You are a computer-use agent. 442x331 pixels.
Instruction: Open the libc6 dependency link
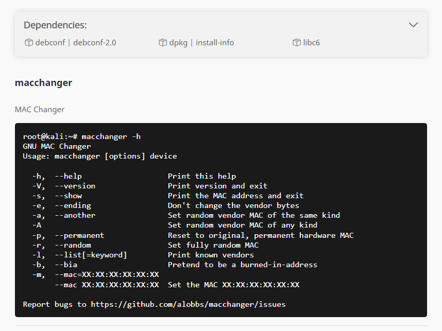tap(311, 43)
